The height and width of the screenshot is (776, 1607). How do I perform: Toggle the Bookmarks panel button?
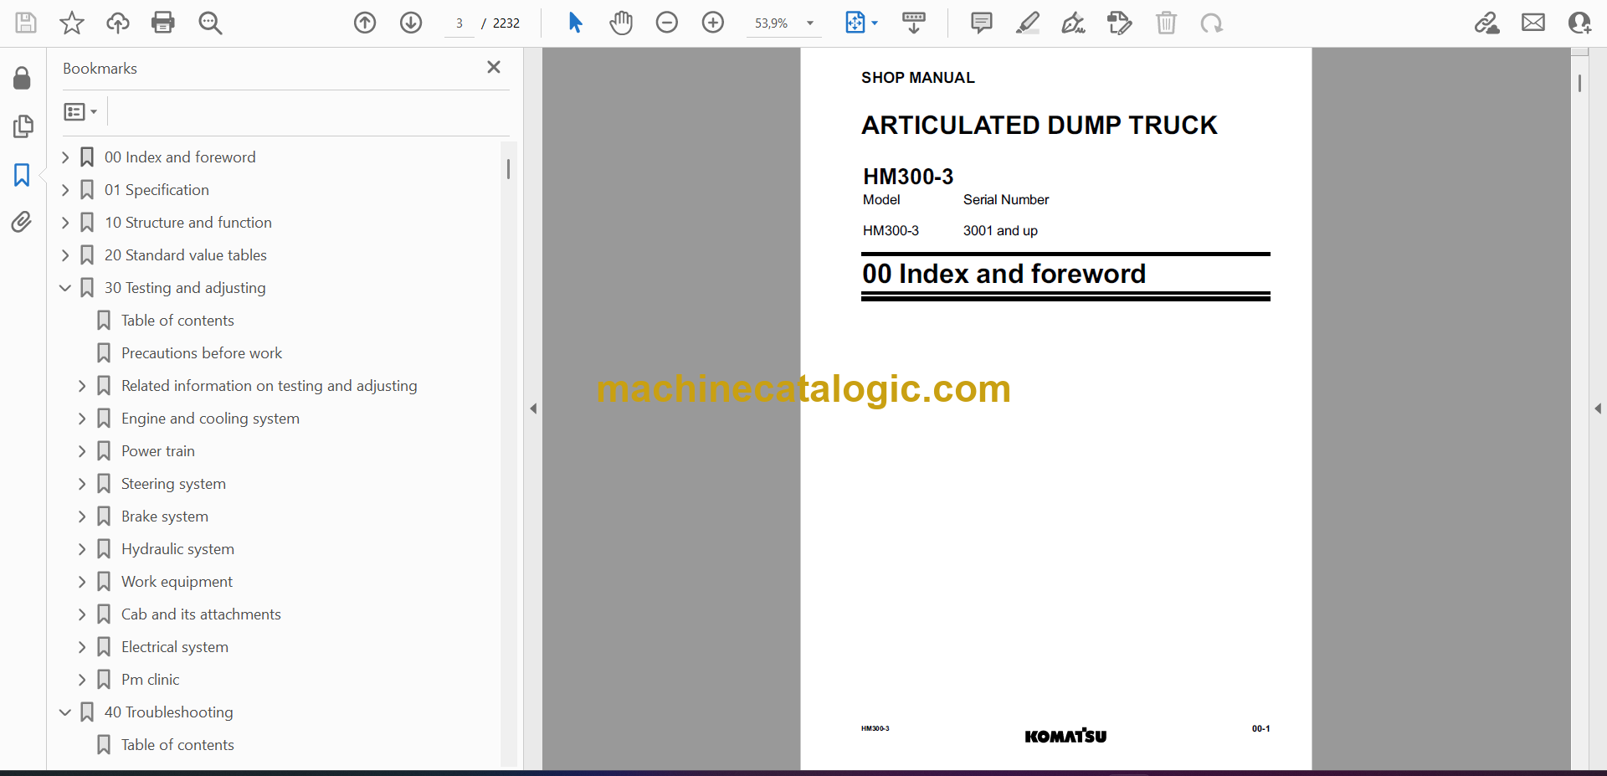23,175
